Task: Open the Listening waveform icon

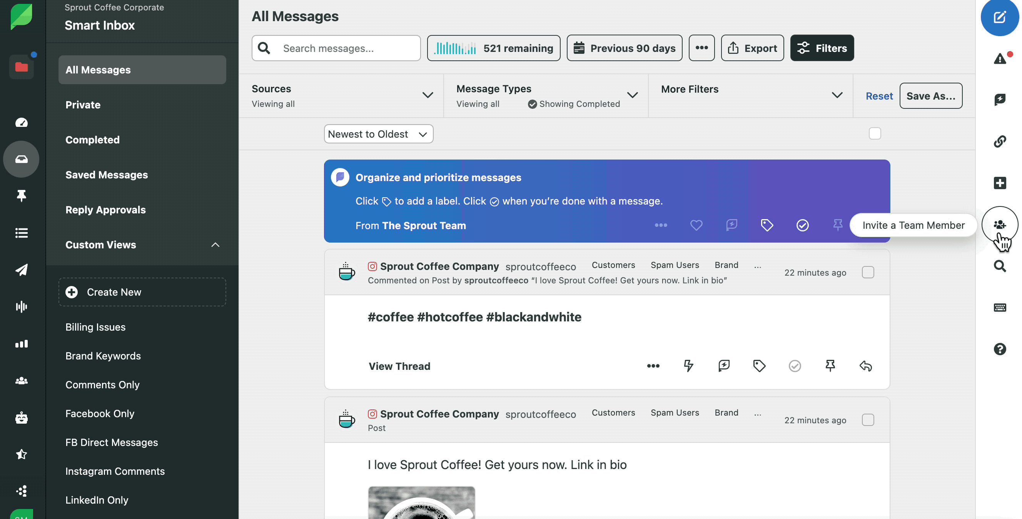Action: click(22, 306)
